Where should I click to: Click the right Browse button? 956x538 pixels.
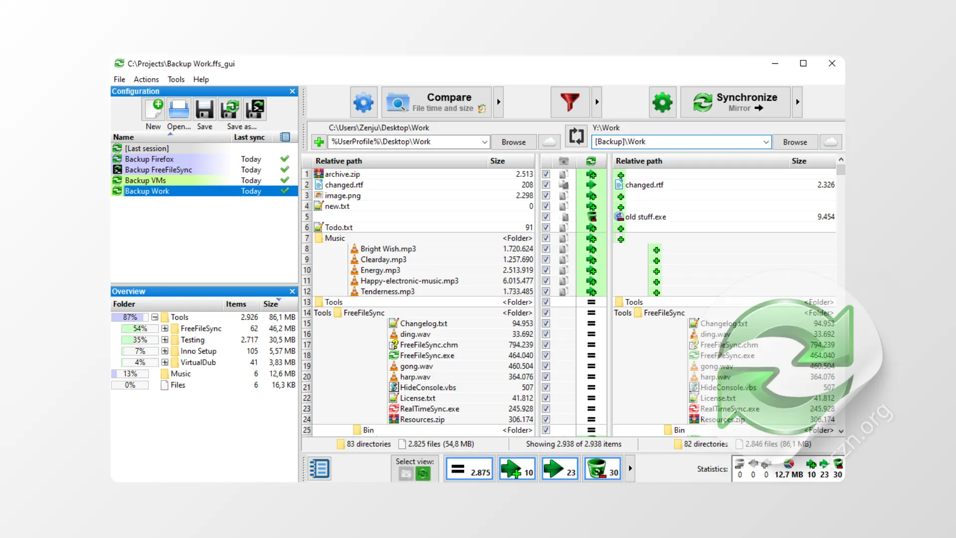(x=795, y=142)
